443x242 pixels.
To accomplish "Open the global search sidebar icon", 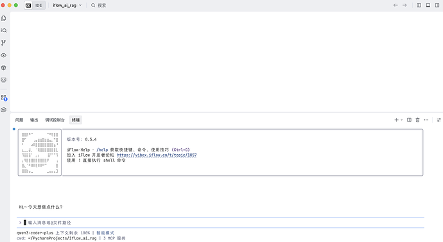I will click(4, 31).
